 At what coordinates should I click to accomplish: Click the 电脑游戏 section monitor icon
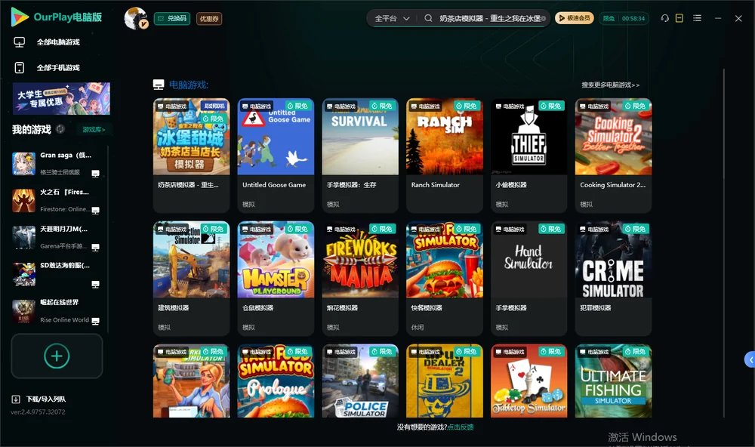[159, 85]
